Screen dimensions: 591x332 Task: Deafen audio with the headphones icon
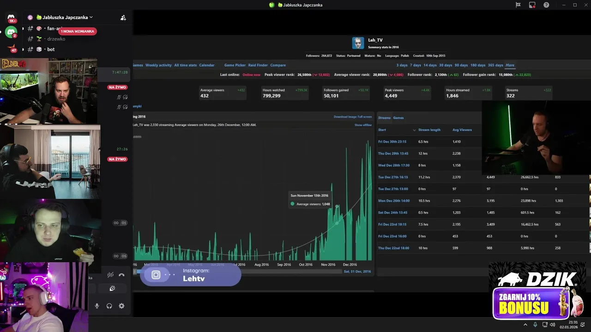click(109, 306)
